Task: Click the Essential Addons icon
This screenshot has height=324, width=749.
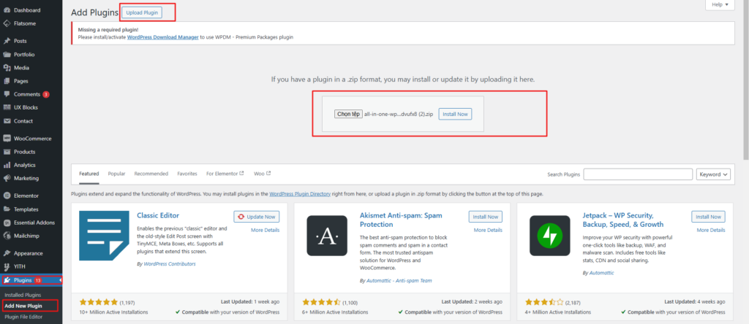Action: pyautogui.click(x=7, y=223)
